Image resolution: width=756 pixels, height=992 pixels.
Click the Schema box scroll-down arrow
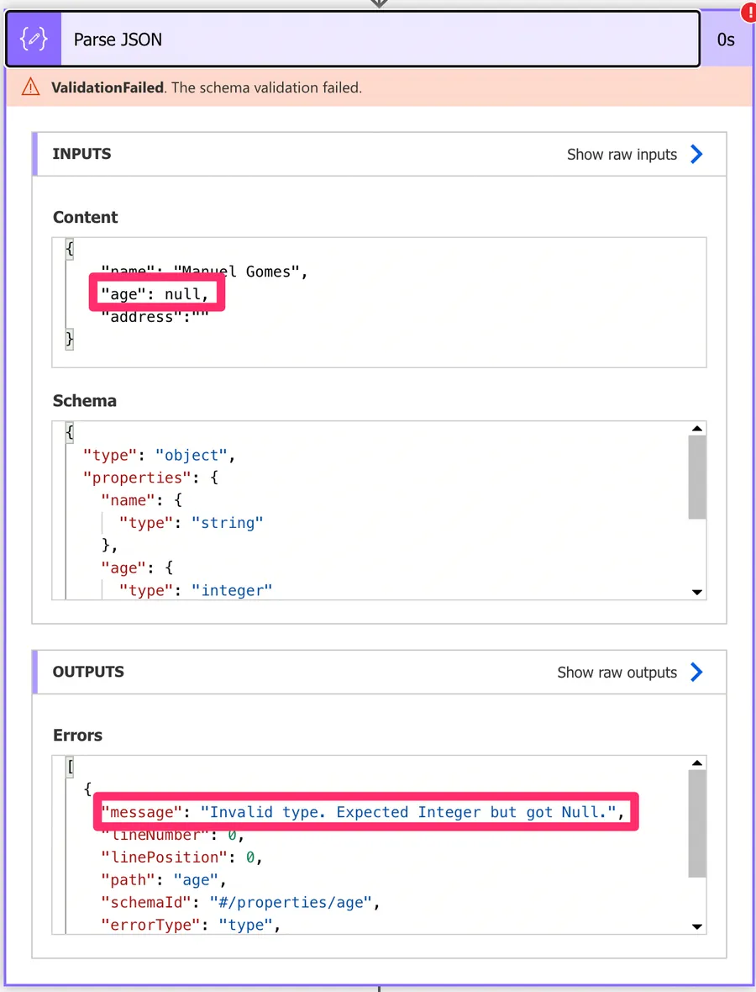tap(696, 592)
